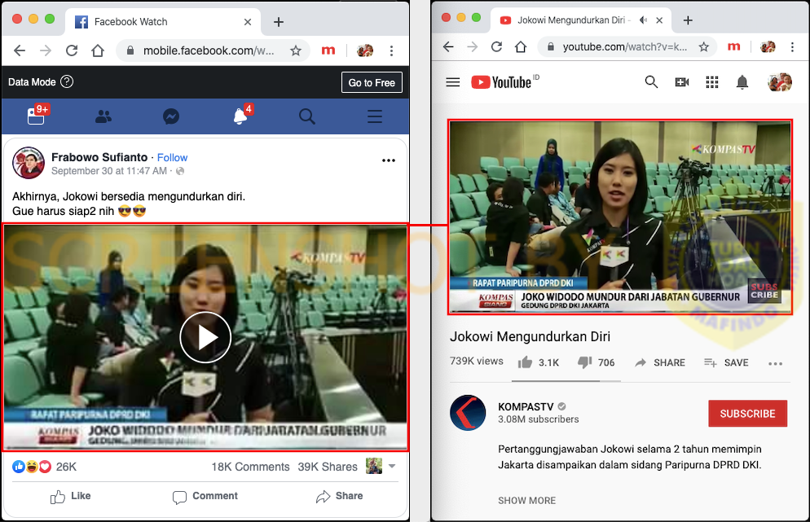
Task: Open the 39K Shares link
Action: (x=328, y=467)
